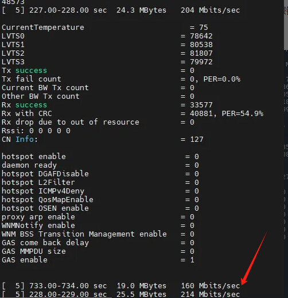Click the 'hotspot OSEN enable' line
The image size is (288, 298).
click(100, 208)
